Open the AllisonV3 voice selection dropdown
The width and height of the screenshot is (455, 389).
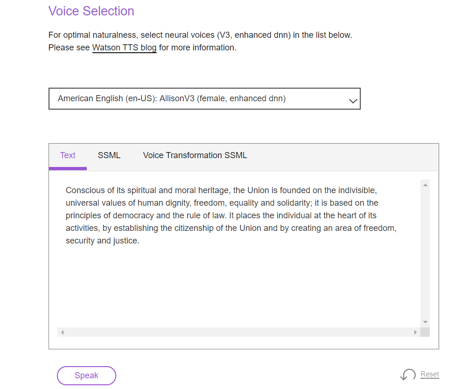click(204, 99)
